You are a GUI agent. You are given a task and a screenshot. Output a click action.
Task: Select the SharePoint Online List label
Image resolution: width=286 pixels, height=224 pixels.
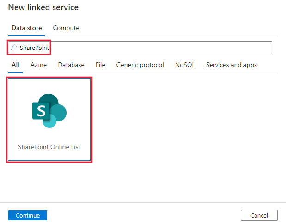click(49, 147)
